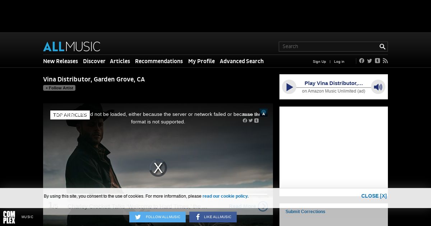
Task: Open AllMusic Tumblr page from header
Action: pos(377,61)
